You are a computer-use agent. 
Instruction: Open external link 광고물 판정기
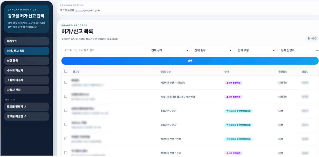pos(27,107)
